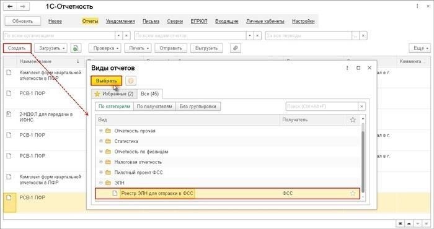This screenshot has height=229, width=434.
Task: Click the Создать button
Action: pos(17,48)
